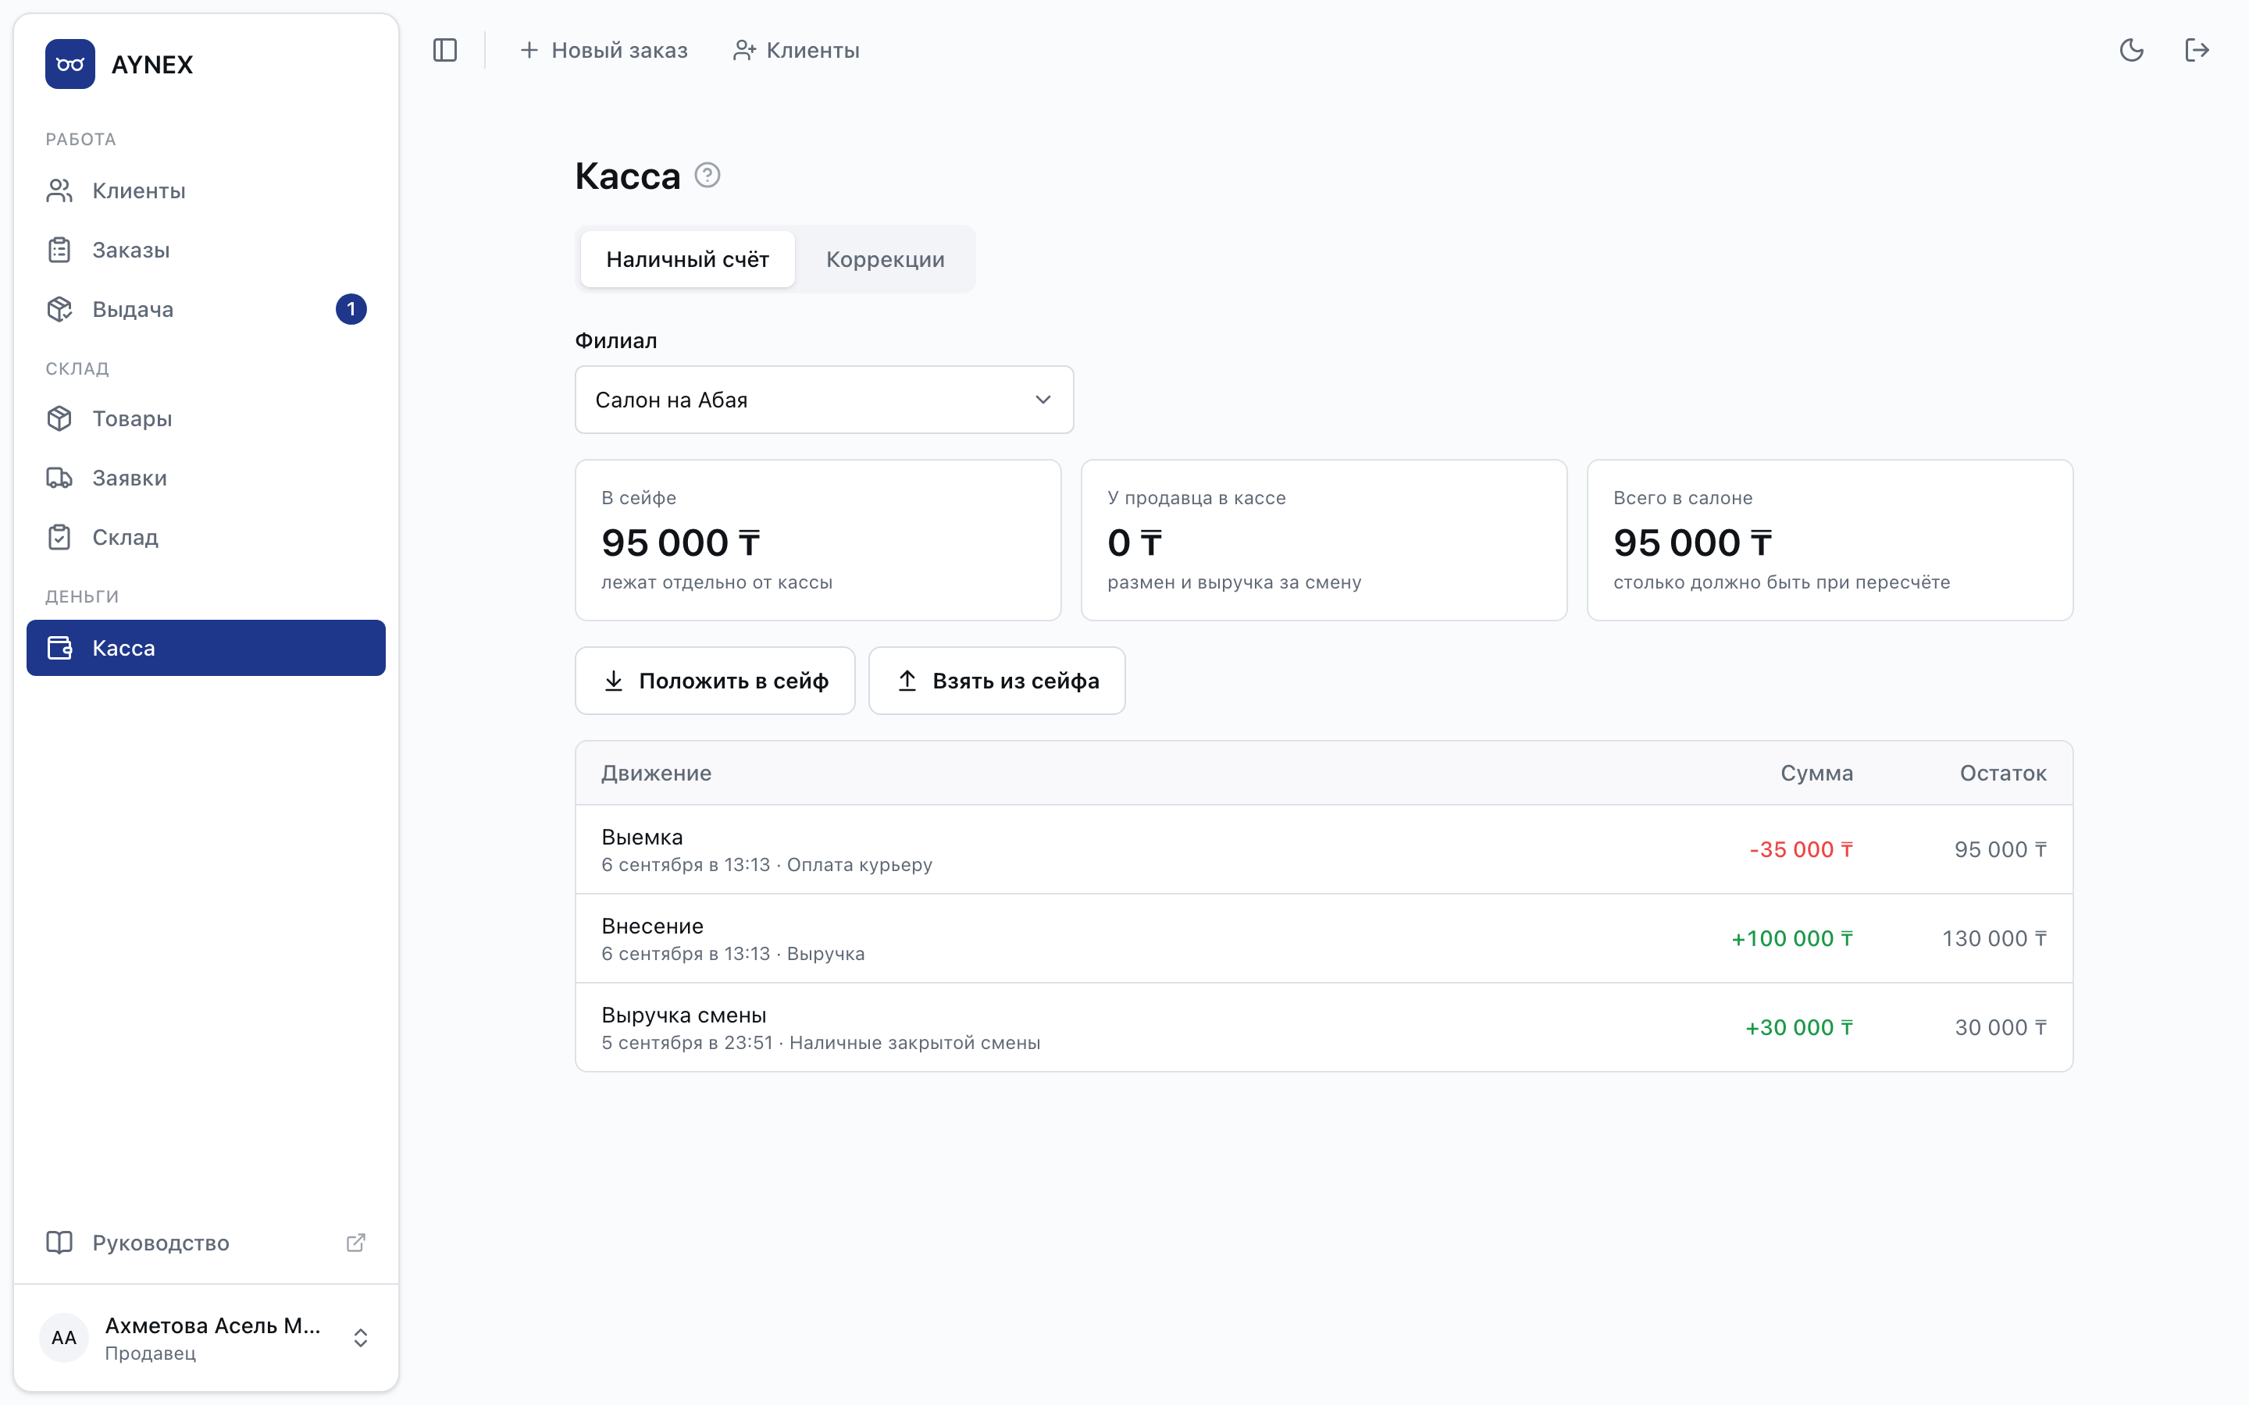The height and width of the screenshot is (1405, 2249).
Task: Click the AA user avatar
Action: [x=64, y=1337]
